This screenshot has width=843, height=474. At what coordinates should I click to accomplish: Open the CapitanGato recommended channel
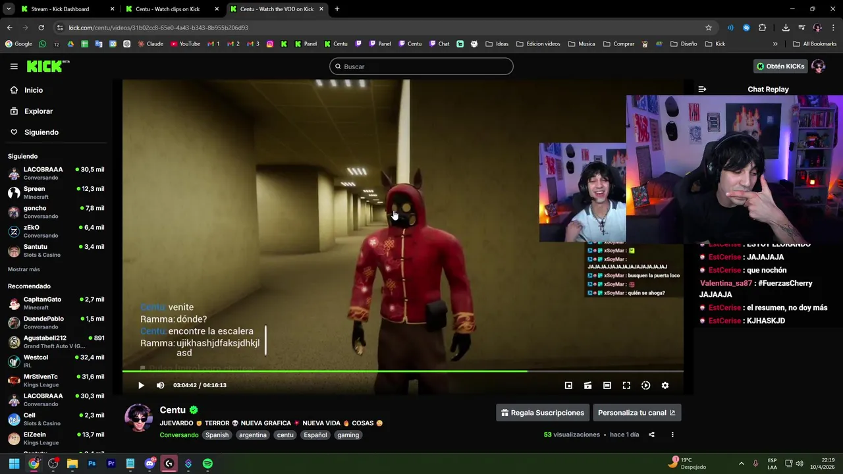pos(56,303)
